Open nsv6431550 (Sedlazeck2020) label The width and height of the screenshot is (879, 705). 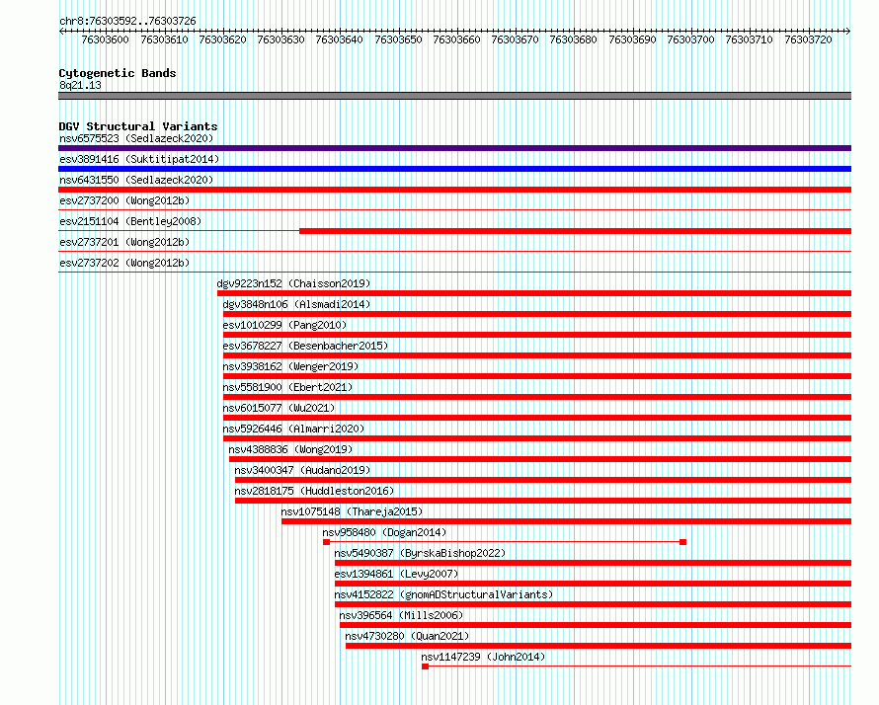pos(136,180)
